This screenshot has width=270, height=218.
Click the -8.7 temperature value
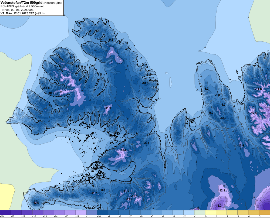tap(223, 105)
